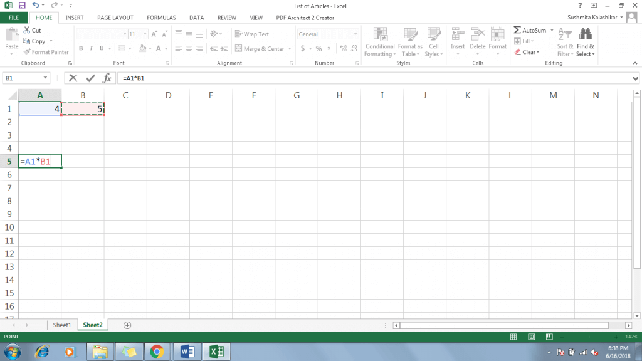Image resolution: width=642 pixels, height=361 pixels.
Task: Open the Fill Color dropdown arrow
Action: tap(150, 48)
